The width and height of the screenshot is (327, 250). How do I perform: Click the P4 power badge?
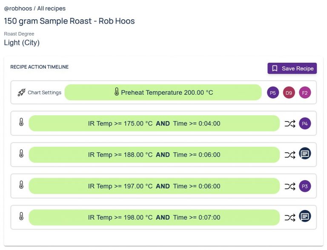305,124
